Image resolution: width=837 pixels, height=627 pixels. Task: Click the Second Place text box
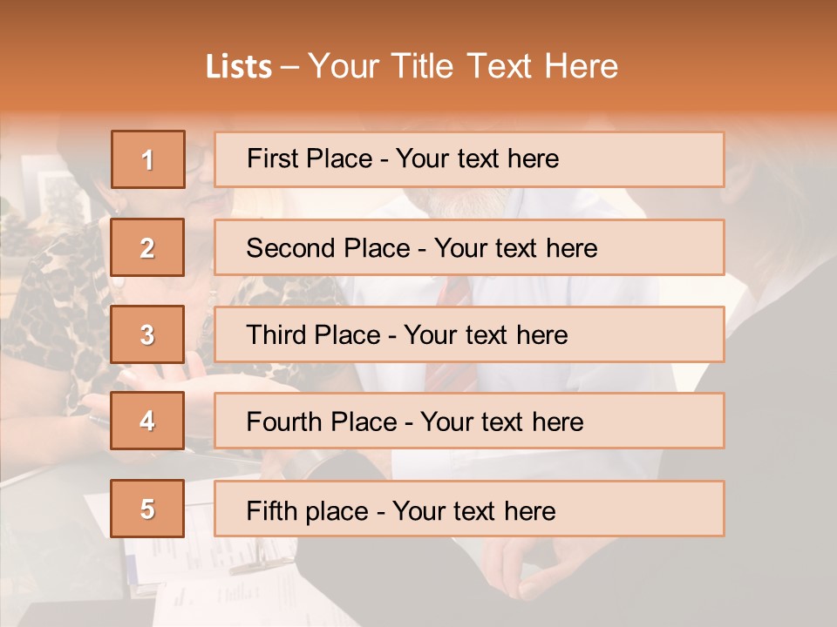click(x=469, y=247)
